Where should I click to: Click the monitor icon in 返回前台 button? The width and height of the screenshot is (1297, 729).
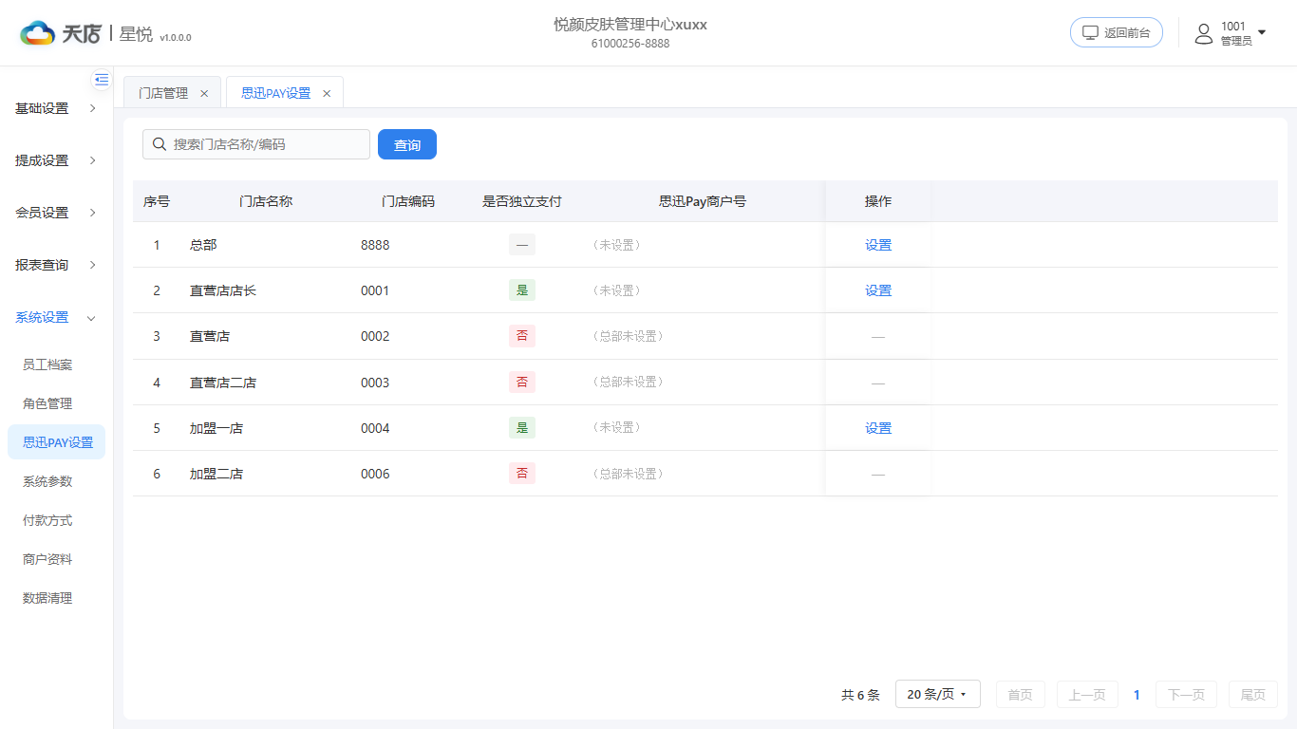click(x=1090, y=32)
